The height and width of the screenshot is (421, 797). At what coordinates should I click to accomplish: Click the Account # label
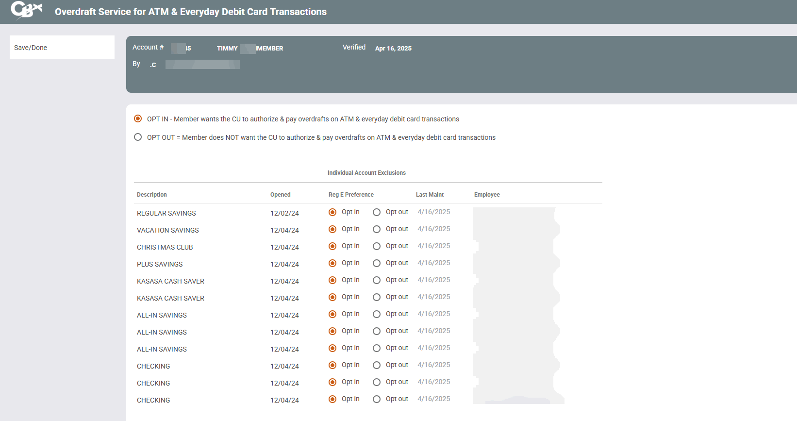pyautogui.click(x=148, y=47)
